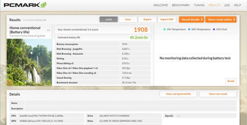This screenshot has width=247, height=125.
Task: Click the Export PDF button
Action: (x=167, y=19)
